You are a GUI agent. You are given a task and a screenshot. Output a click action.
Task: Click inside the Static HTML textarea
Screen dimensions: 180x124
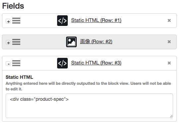coord(89,106)
